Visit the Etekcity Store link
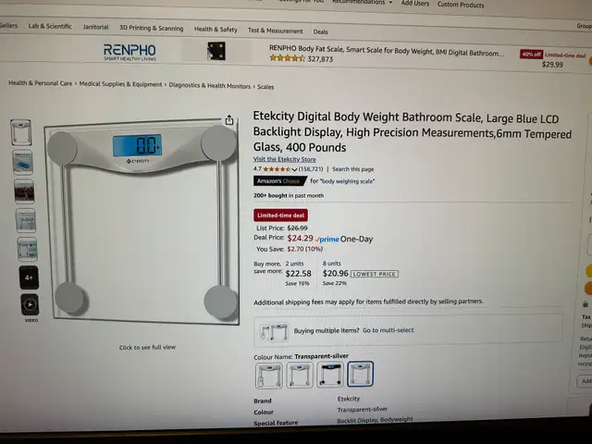The height and width of the screenshot is (444, 592). point(285,159)
